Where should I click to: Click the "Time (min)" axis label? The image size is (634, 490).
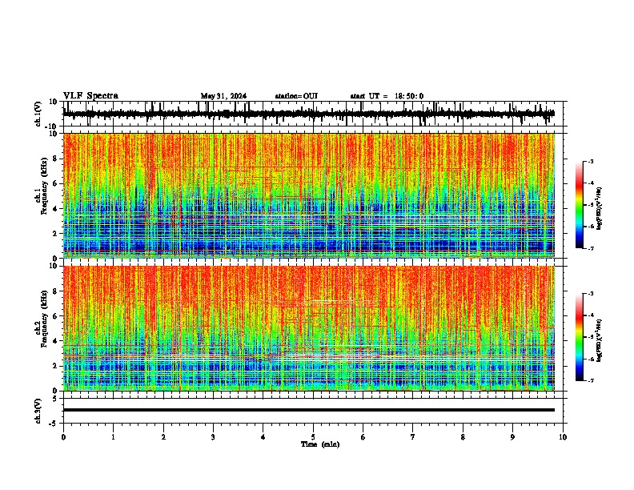(x=320, y=444)
